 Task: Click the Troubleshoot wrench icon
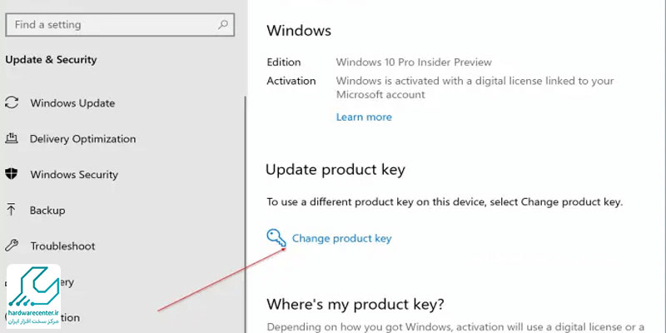coord(12,246)
